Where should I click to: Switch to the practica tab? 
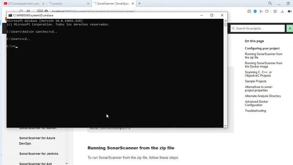tap(69, 4)
